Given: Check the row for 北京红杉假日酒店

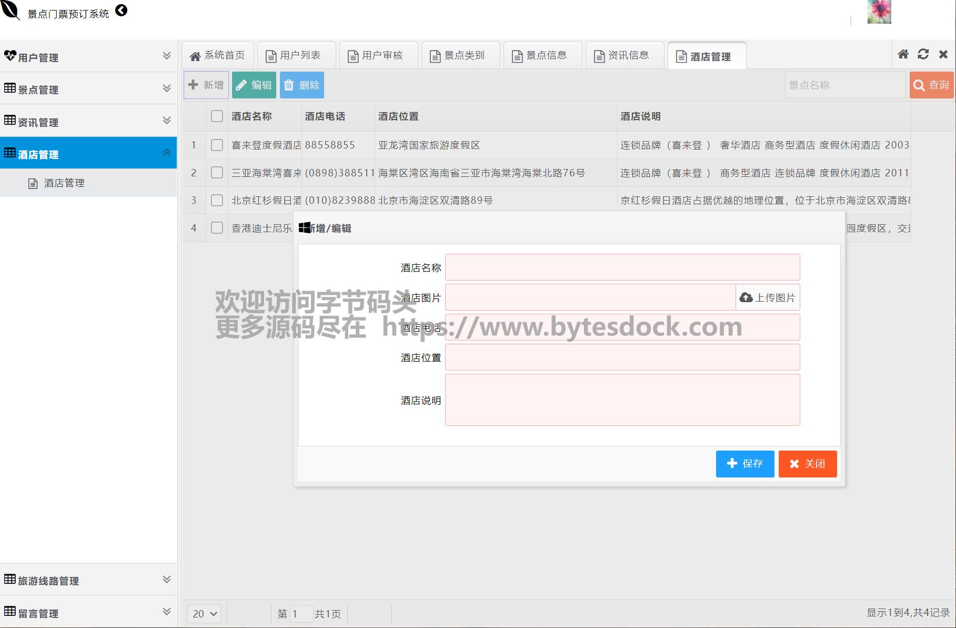Looking at the screenshot, I should [x=217, y=201].
